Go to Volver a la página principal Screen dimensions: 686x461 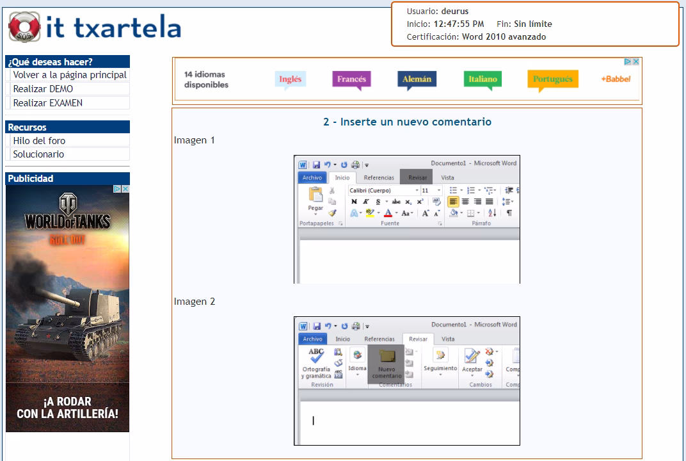coord(69,75)
